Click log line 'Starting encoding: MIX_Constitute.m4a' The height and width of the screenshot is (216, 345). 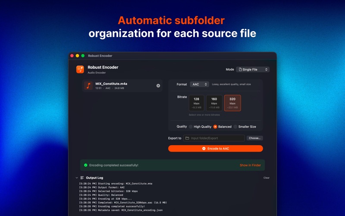click(x=116, y=184)
